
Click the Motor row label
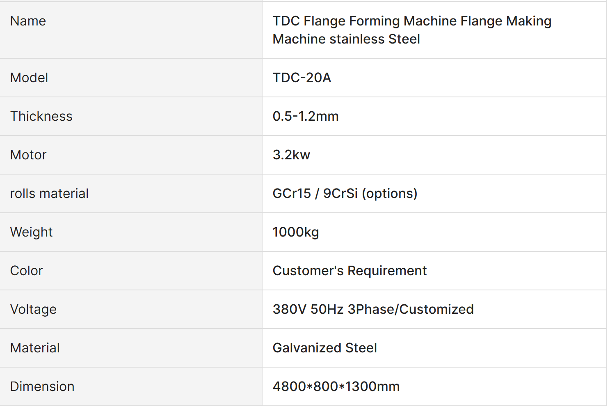coord(28,155)
